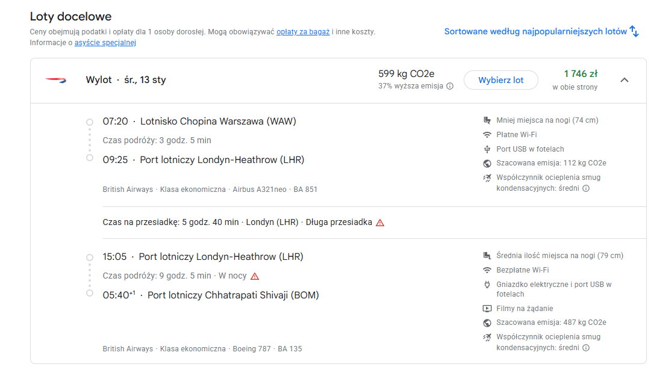Click the 'Wylot · śr., 13 sty' header text
Image resolution: width=654 pixels, height=367 pixels.
(x=126, y=79)
